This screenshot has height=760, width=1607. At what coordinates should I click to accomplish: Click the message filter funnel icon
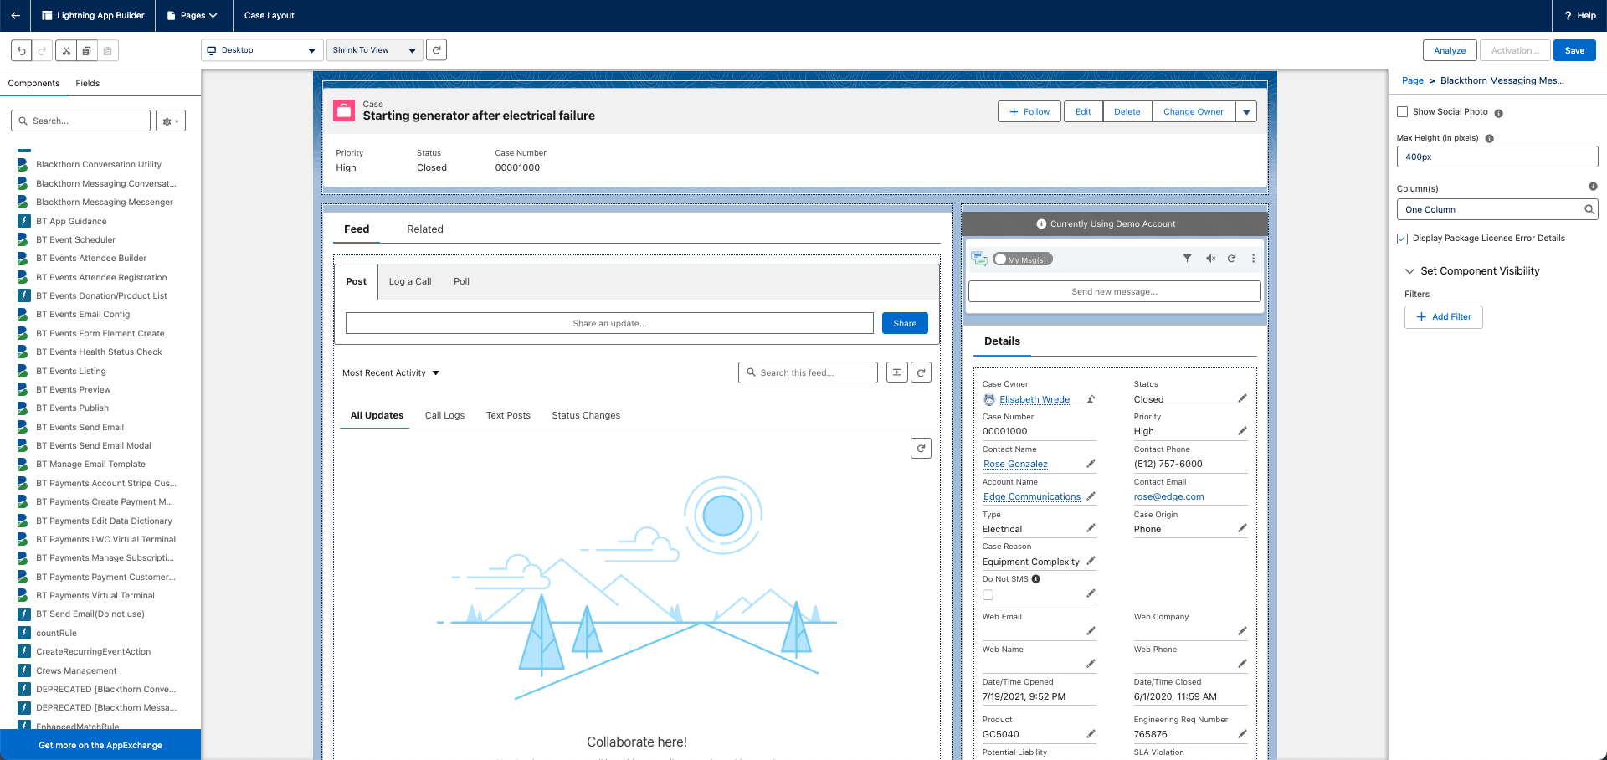pos(1187,259)
